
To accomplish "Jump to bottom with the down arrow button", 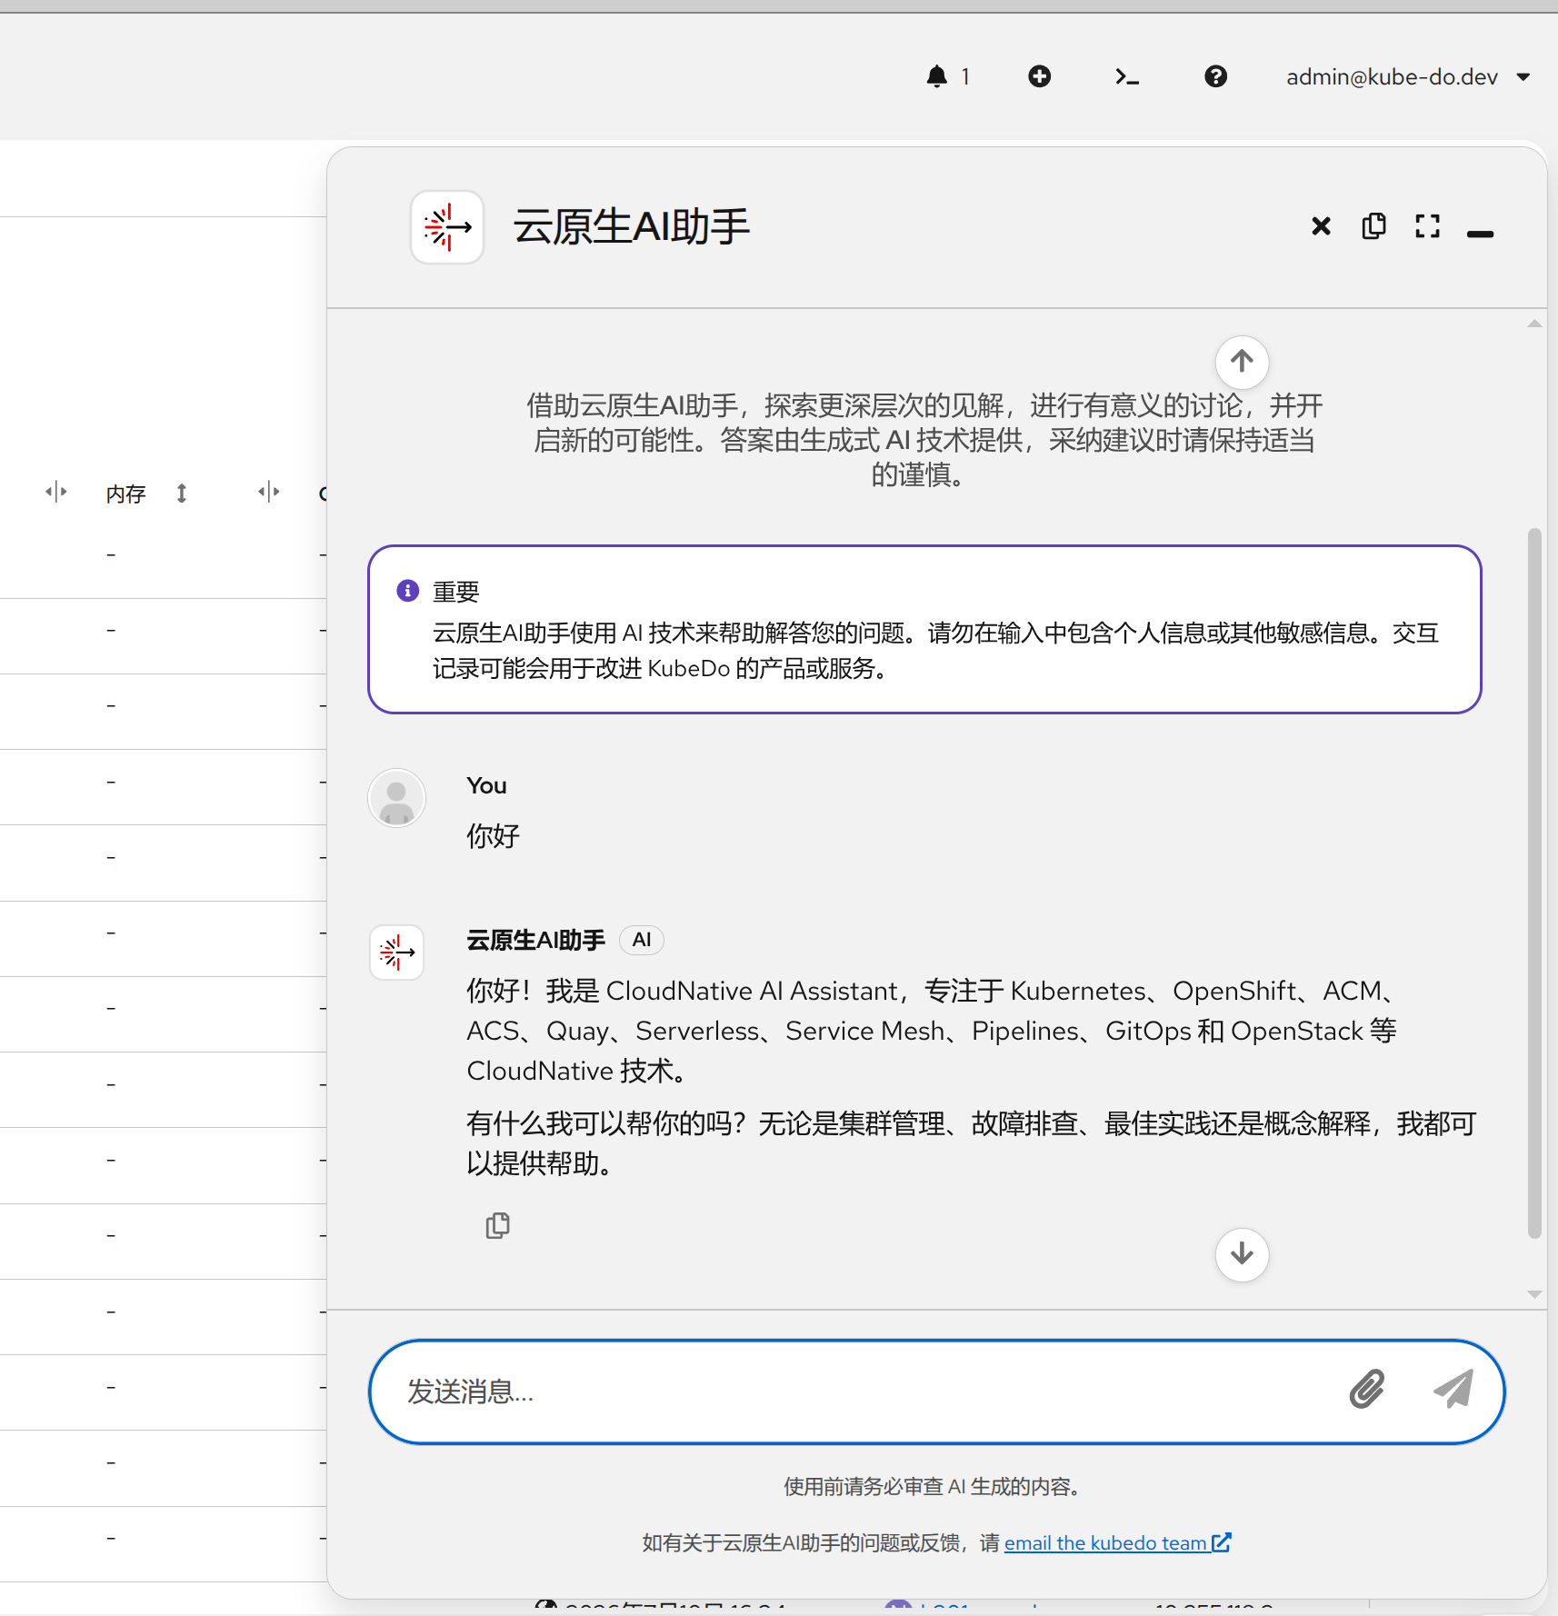I will pos(1242,1254).
